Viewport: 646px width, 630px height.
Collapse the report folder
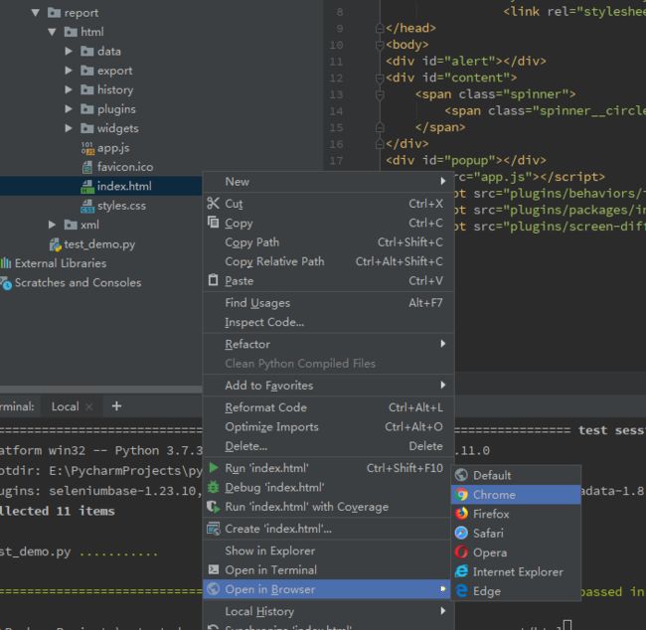[36, 13]
